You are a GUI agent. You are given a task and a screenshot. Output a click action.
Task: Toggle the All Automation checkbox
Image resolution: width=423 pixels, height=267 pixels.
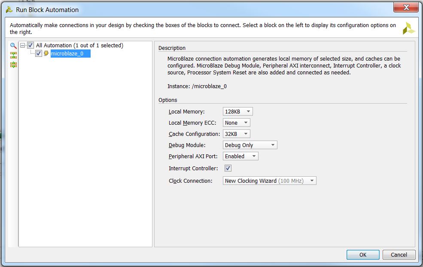coord(30,45)
